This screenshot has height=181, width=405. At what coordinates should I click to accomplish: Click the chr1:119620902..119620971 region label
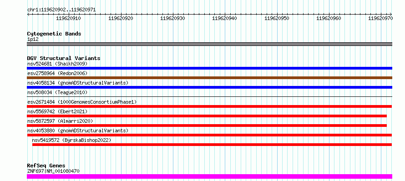click(61, 10)
